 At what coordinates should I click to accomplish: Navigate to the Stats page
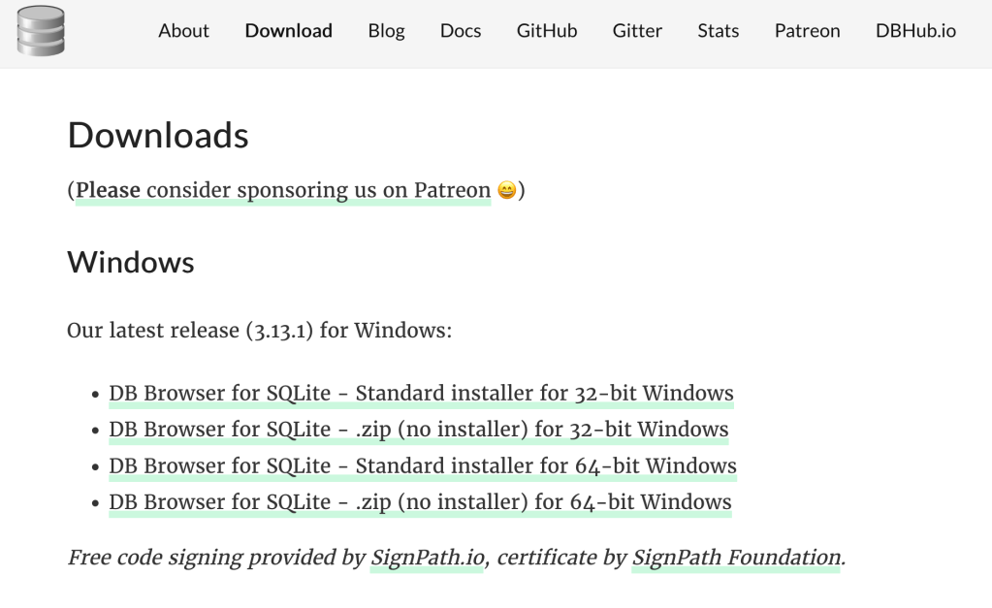[x=718, y=31]
